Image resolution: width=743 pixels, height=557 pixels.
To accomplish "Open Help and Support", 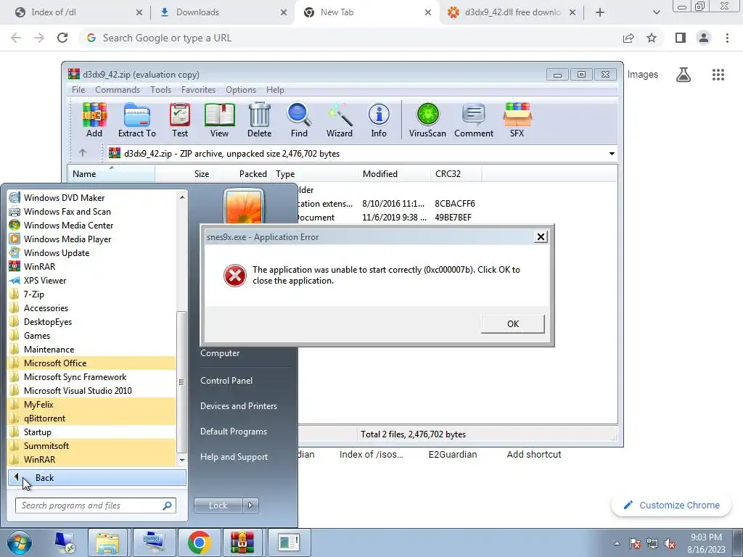I will click(x=234, y=457).
